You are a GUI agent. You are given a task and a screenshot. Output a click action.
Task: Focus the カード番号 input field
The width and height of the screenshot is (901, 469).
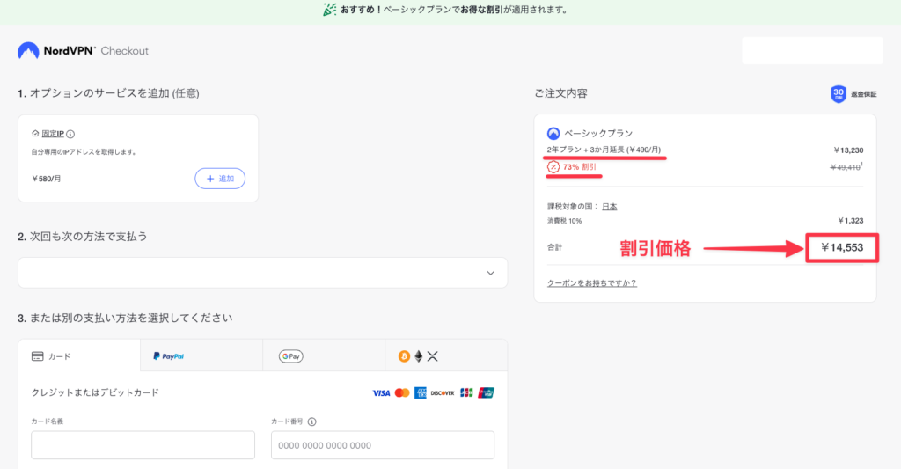[x=383, y=445]
